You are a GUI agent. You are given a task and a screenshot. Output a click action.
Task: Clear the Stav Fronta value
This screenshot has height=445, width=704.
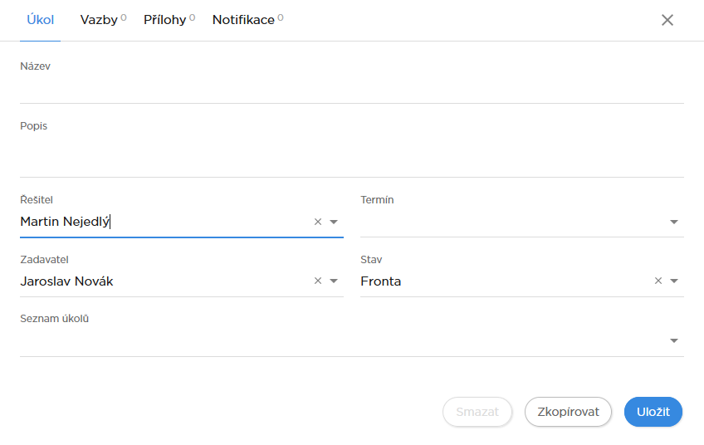(658, 281)
